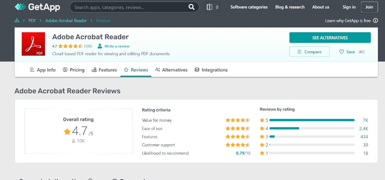Viewport: 385px width, 180px height.
Task: Click the Adobe Acrobat Reader PDF logo
Action: click(33, 44)
